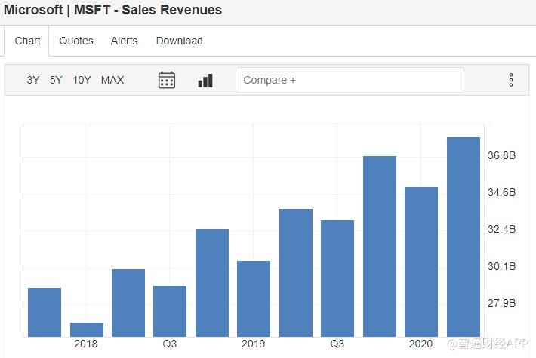Switch to the 10Y range
The height and width of the screenshot is (358, 536).
82,80
